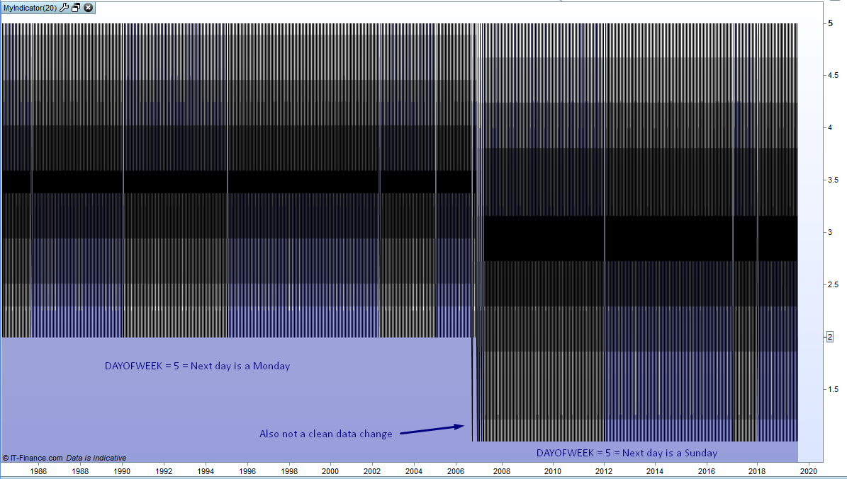This screenshot has width=847, height=479.
Task: Click the 1986 year label on time axis
Action: [x=38, y=471]
